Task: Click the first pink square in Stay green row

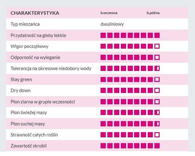Action: click(103, 80)
